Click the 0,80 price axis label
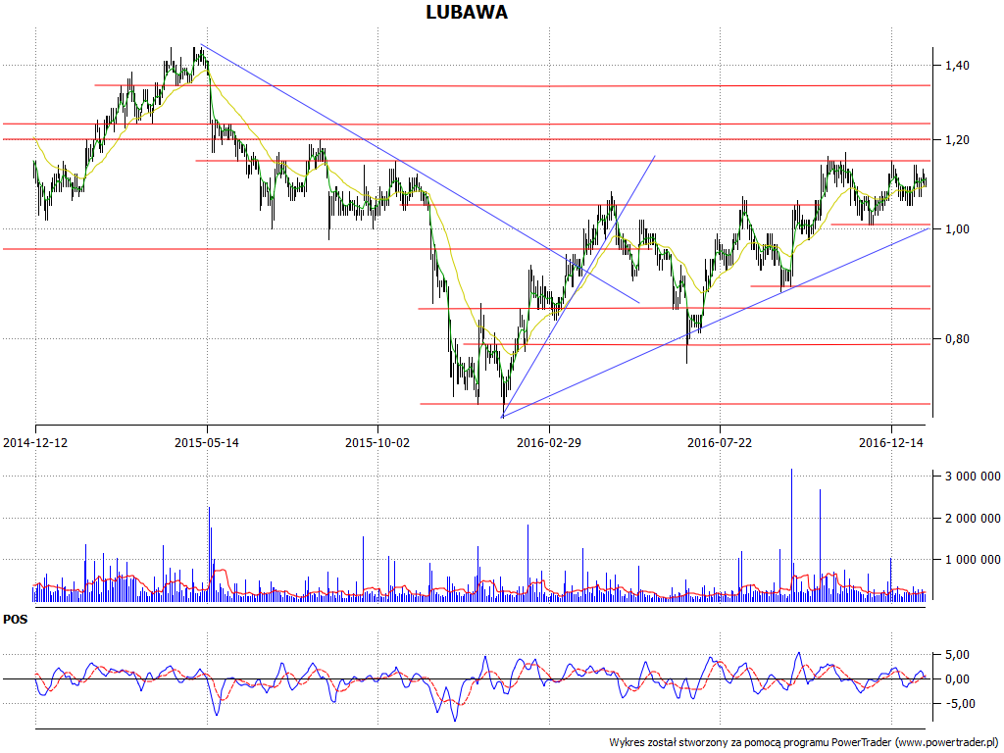Viewport: 1004px width, 753px height. (957, 338)
